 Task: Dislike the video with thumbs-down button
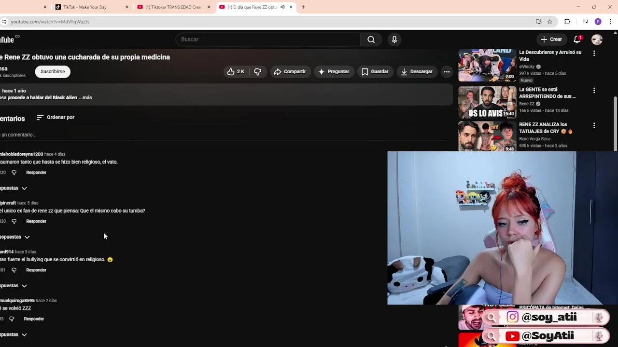(258, 72)
